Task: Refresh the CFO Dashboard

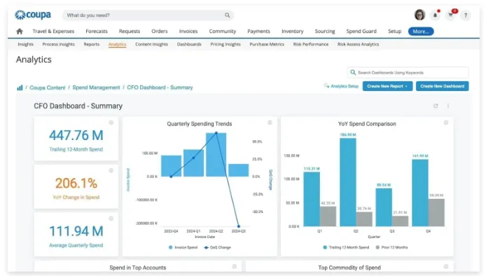Action: (435, 106)
